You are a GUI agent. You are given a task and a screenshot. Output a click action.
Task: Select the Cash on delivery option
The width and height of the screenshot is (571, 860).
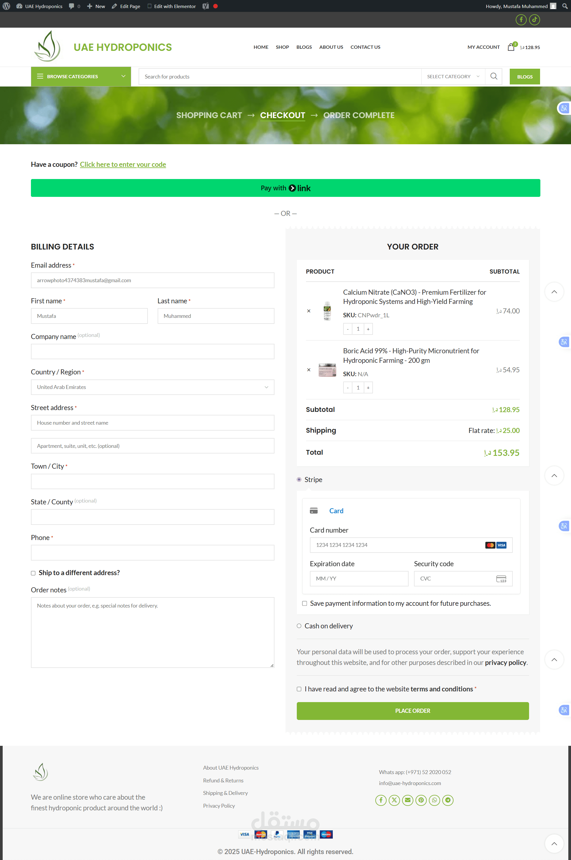[299, 626]
